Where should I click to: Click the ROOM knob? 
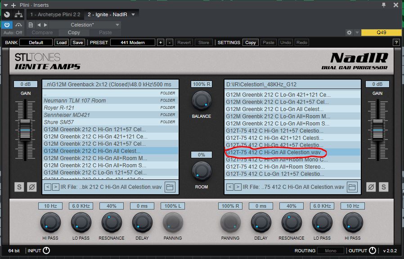tap(202, 171)
